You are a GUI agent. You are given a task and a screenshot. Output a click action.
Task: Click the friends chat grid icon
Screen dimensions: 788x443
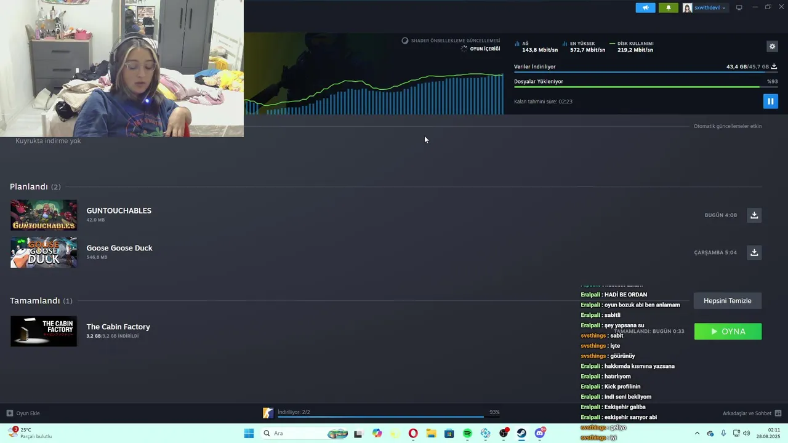coord(778,413)
